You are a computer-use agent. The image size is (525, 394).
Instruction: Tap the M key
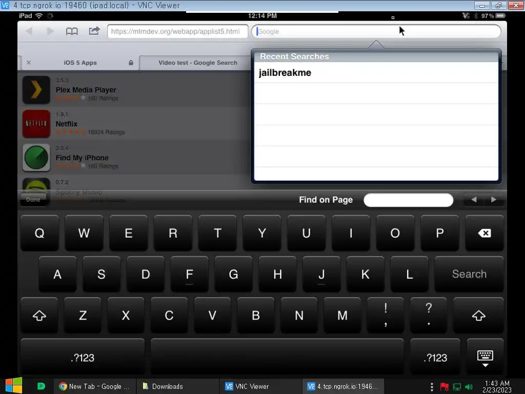click(342, 316)
